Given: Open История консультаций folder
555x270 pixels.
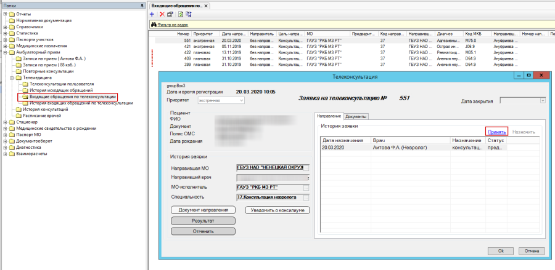Looking at the screenshot, I should [x=45, y=109].
